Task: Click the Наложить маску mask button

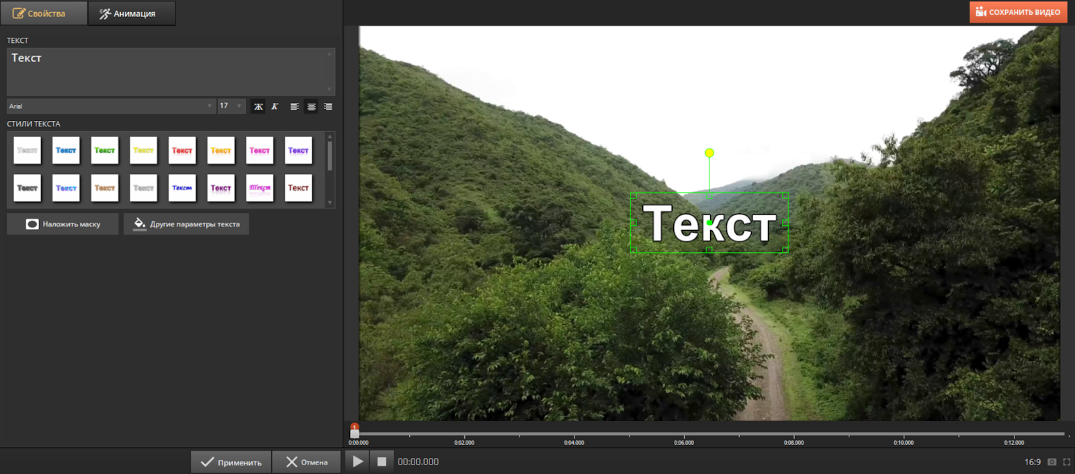Action: pos(63,224)
